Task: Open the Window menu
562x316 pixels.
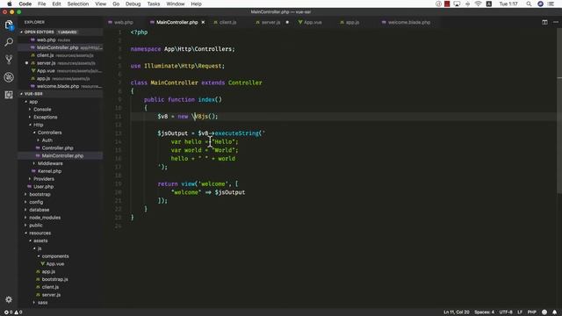Action: pos(176,4)
